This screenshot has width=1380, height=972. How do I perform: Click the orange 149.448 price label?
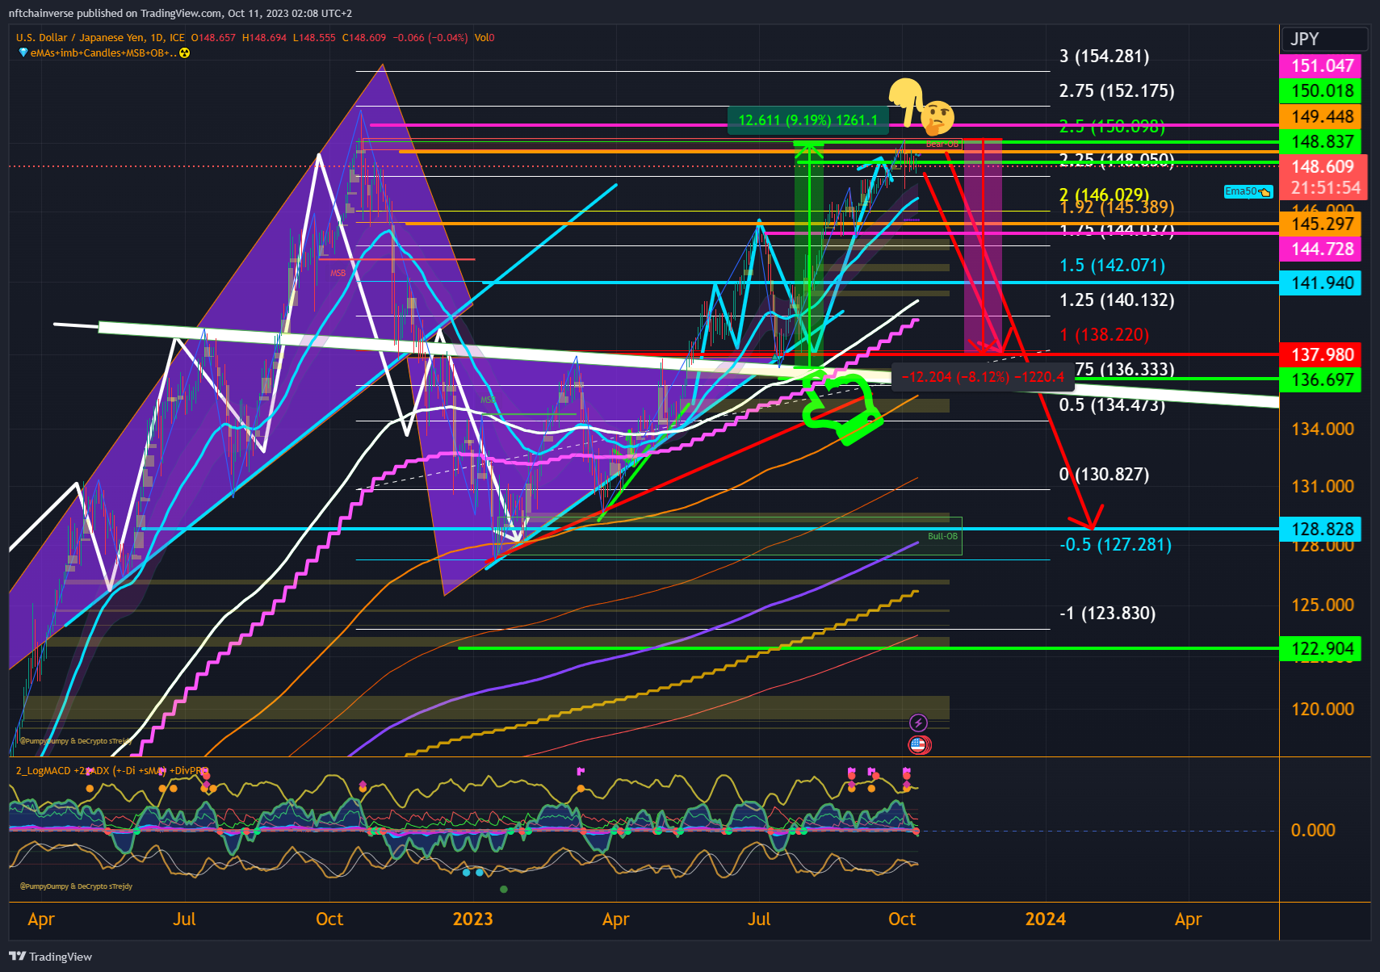tap(1321, 116)
